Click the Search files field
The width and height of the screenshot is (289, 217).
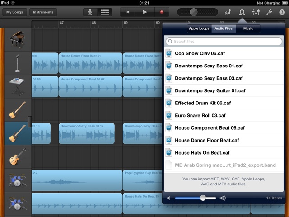(224, 41)
